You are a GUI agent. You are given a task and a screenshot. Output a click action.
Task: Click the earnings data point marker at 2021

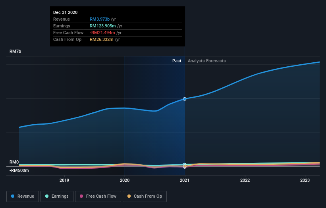185,164
